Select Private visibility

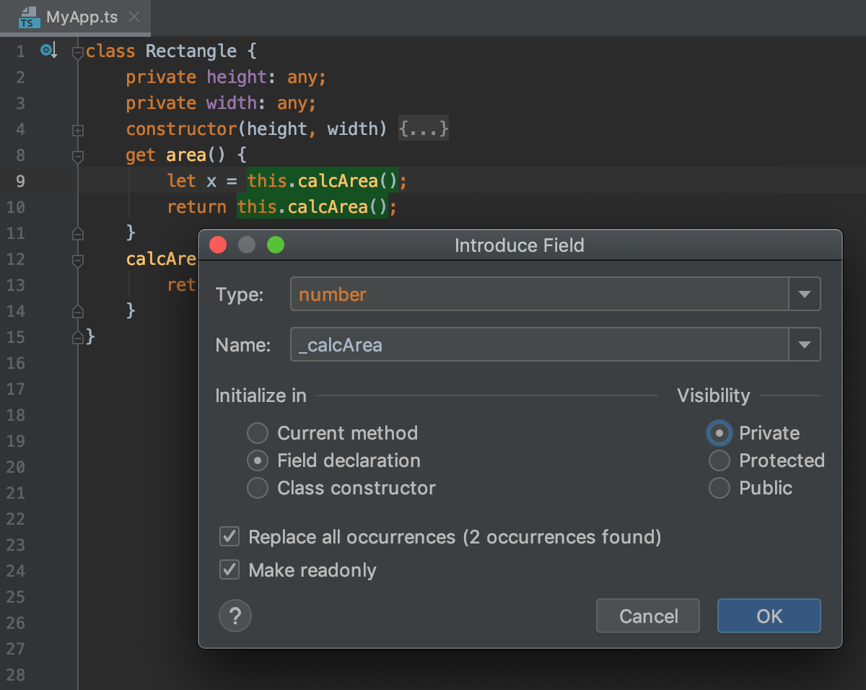click(x=720, y=433)
